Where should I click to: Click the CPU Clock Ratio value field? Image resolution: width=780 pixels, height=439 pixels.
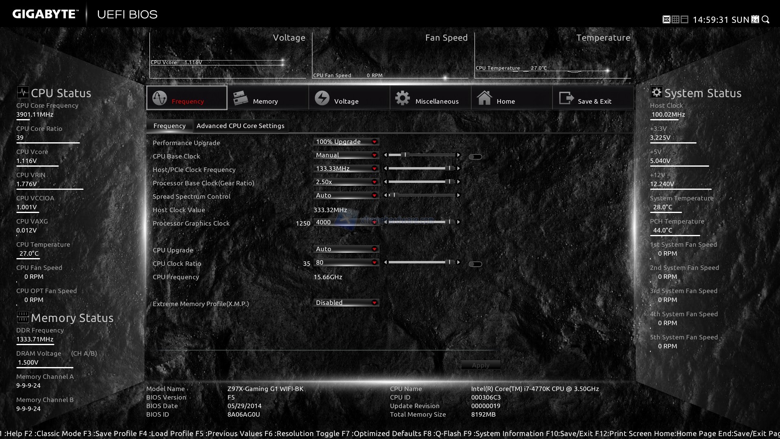click(x=343, y=263)
